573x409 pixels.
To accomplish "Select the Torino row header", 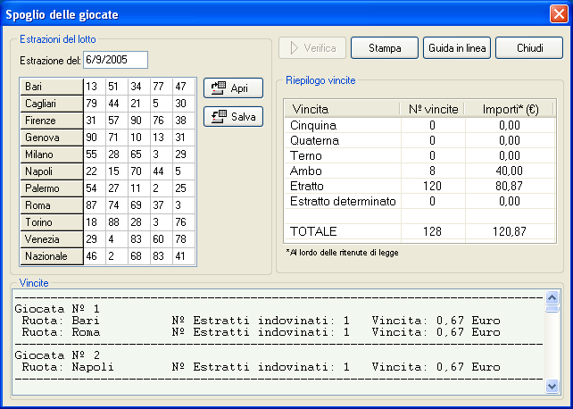I will point(52,222).
